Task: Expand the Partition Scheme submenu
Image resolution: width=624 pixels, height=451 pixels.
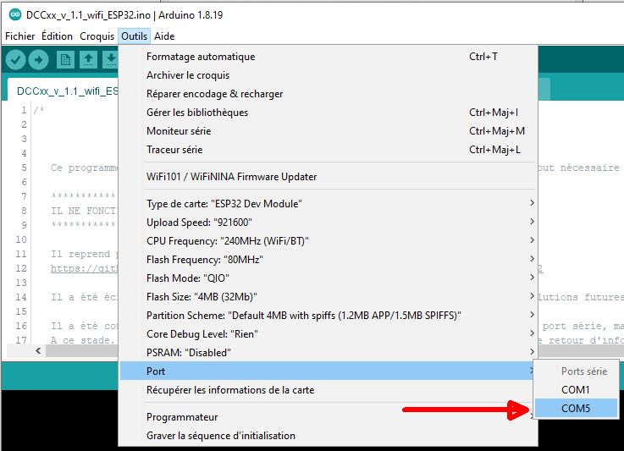Action: click(x=328, y=316)
